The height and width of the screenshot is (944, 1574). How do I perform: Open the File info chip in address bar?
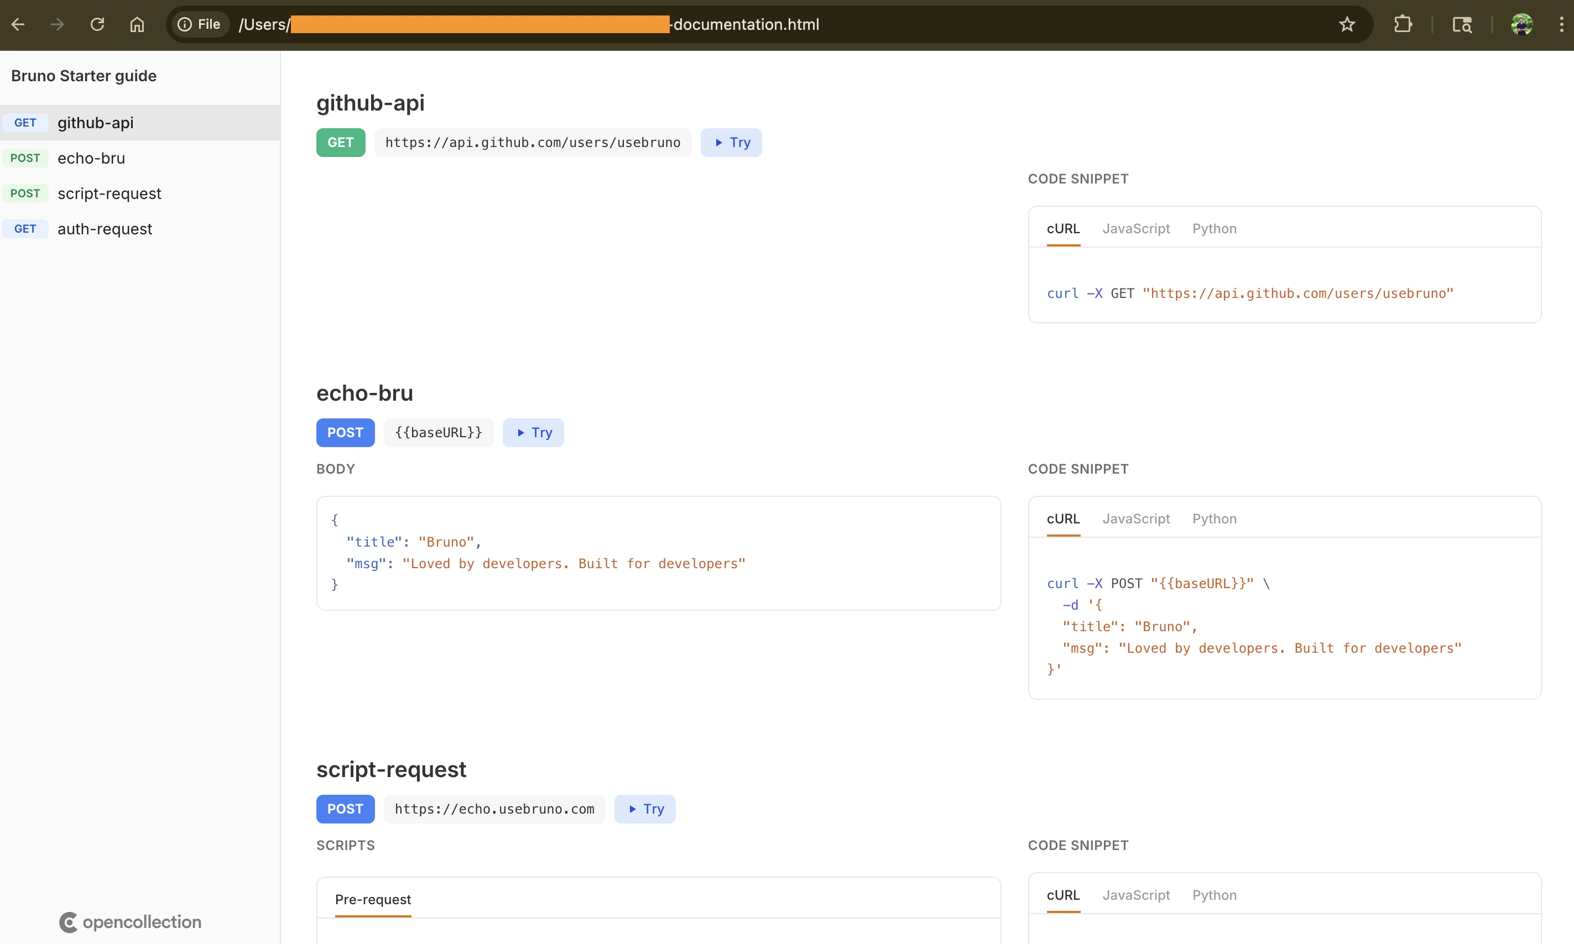[x=199, y=24]
